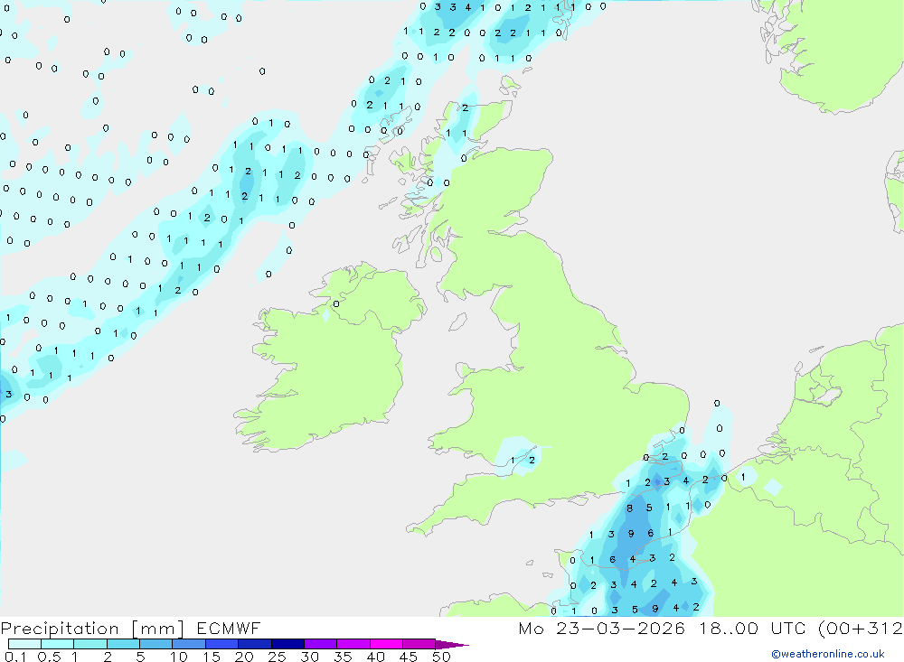Click the 'Precipitation [mm]' title text
The width and height of the screenshot is (904, 662).
tap(92, 629)
